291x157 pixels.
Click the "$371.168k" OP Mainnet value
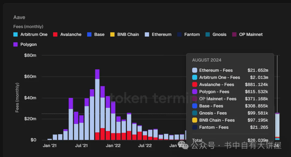(x=257, y=99)
